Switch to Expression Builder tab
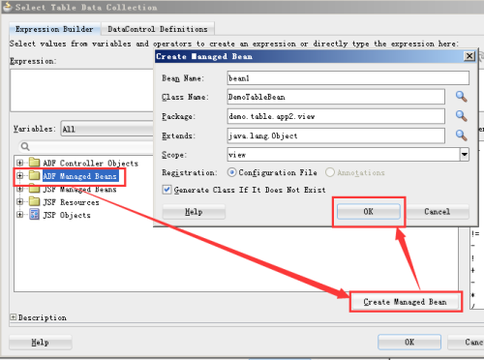Screen dimensions: 484x360 pos(54,29)
